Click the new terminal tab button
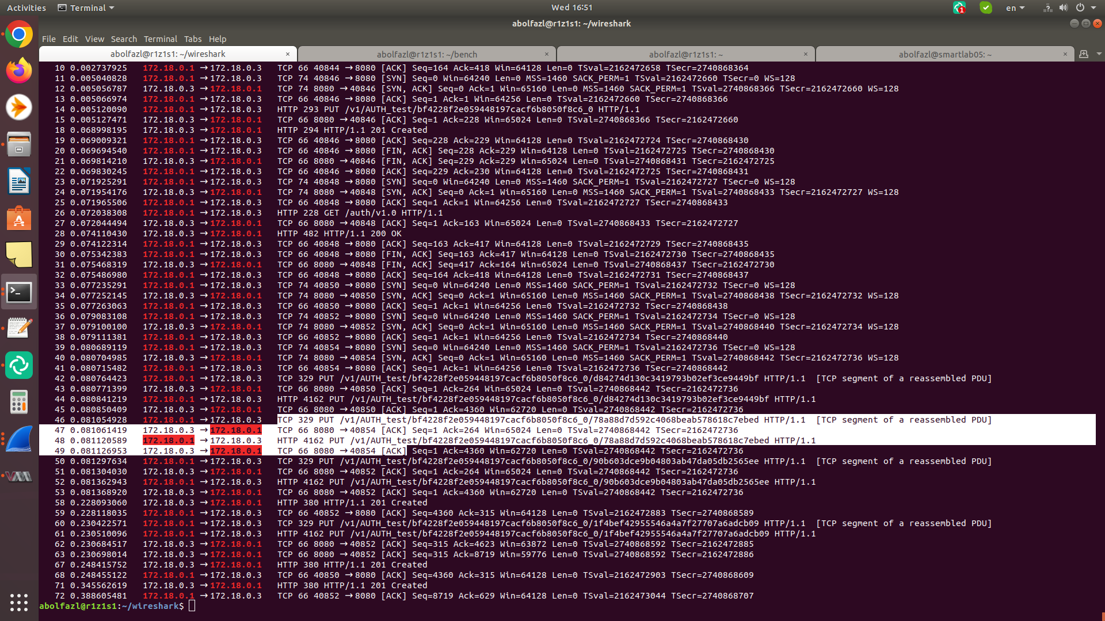Image resolution: width=1105 pixels, height=621 pixels. pyautogui.click(x=1084, y=54)
